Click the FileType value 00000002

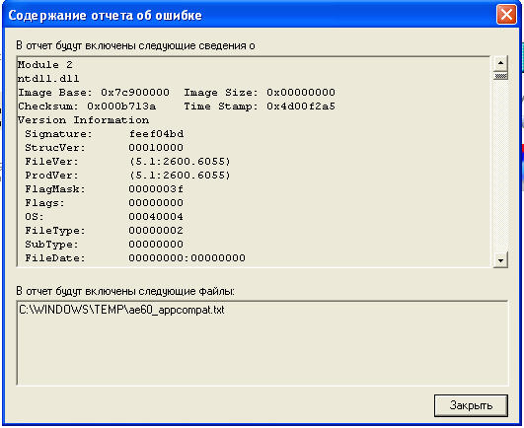click(x=156, y=231)
